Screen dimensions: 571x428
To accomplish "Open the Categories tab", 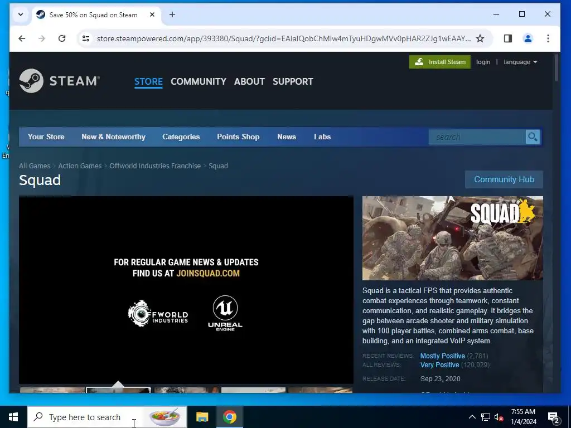I will [x=181, y=137].
